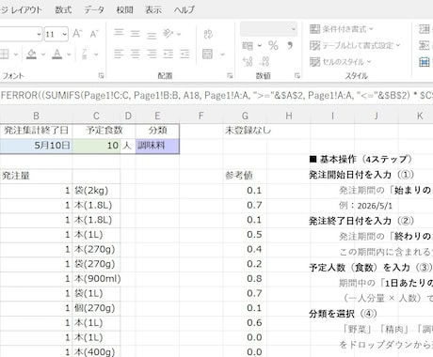Viewport: 433px width, 357px height.
Task: Apply accounting number format icon
Action: [248, 46]
